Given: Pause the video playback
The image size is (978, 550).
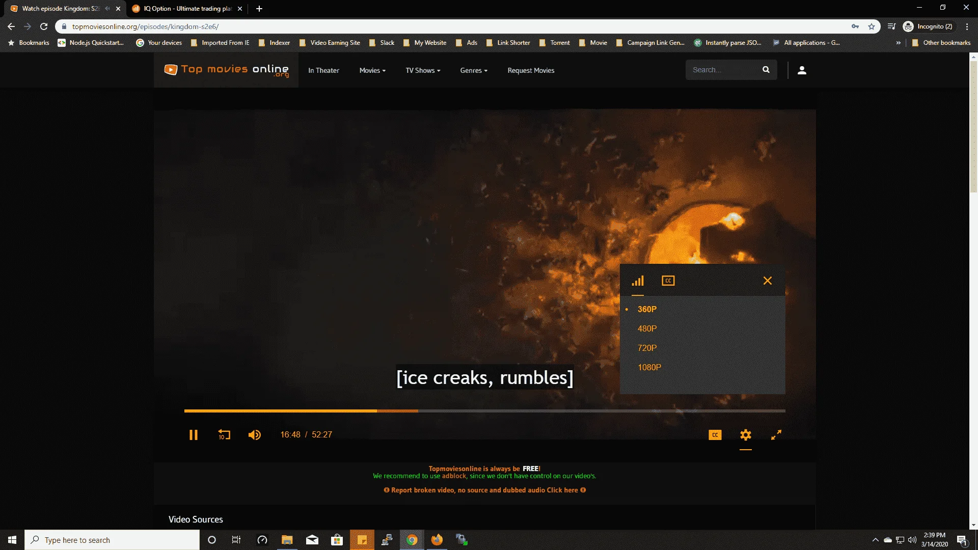Looking at the screenshot, I should point(193,435).
